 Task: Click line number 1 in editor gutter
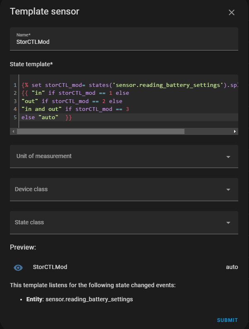[x=15, y=85]
